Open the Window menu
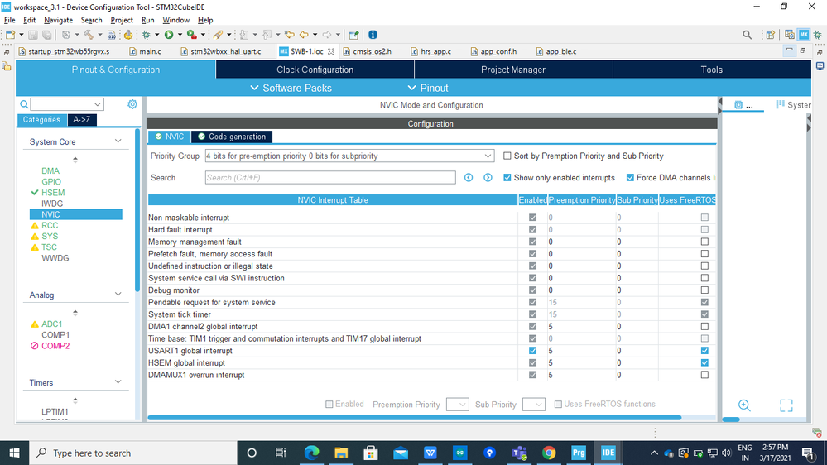Screen dimensions: 827x465 pyautogui.click(x=175, y=20)
